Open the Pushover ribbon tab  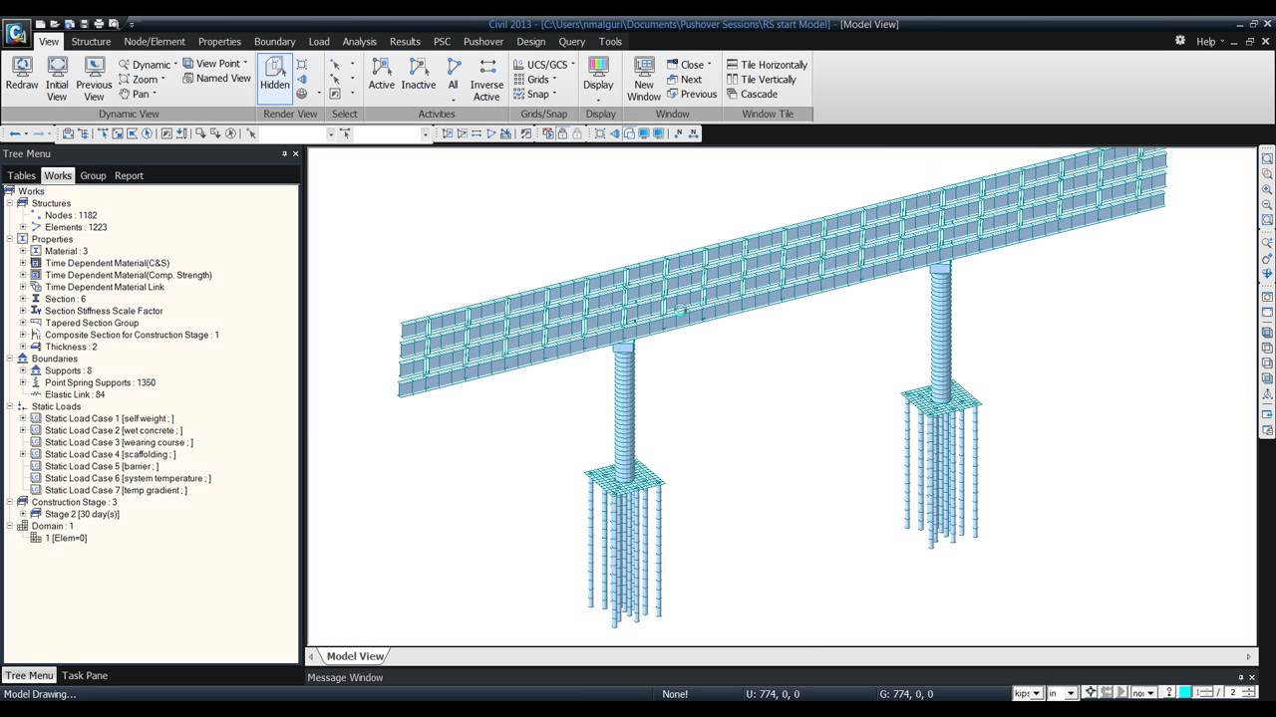(482, 42)
